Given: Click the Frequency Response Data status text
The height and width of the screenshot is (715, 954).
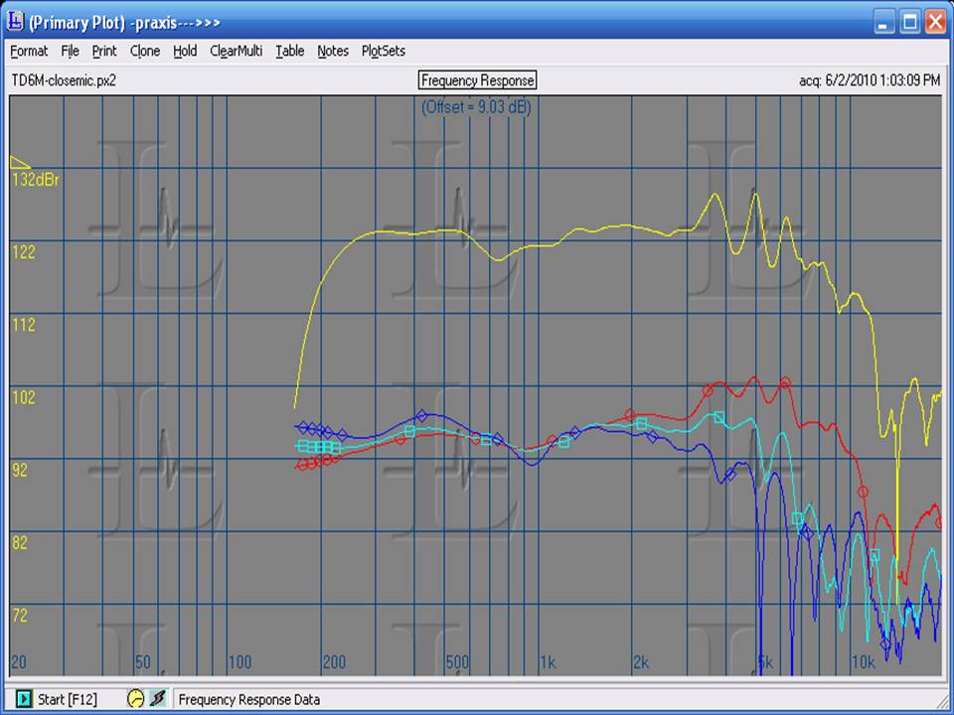Looking at the screenshot, I should [x=248, y=699].
